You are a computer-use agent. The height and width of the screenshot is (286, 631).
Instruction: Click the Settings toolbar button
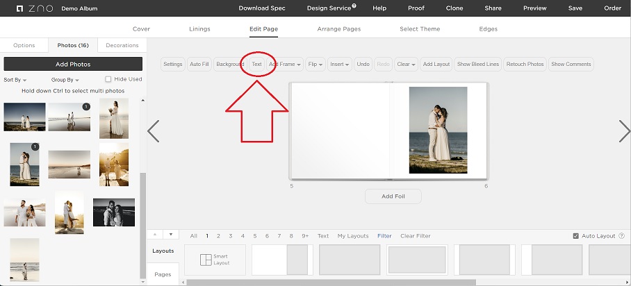pos(173,65)
